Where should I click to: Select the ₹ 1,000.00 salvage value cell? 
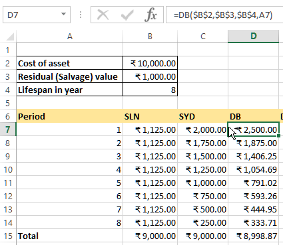point(150,76)
